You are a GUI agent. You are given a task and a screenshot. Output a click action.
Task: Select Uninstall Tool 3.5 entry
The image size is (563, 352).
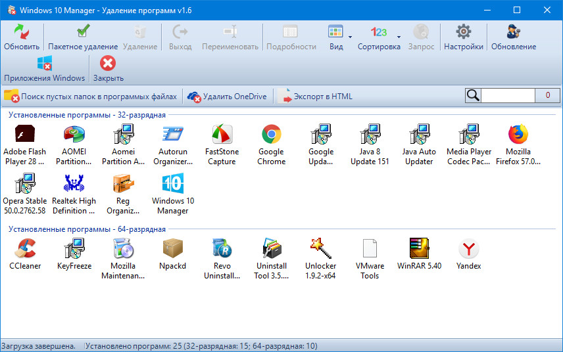(272, 259)
